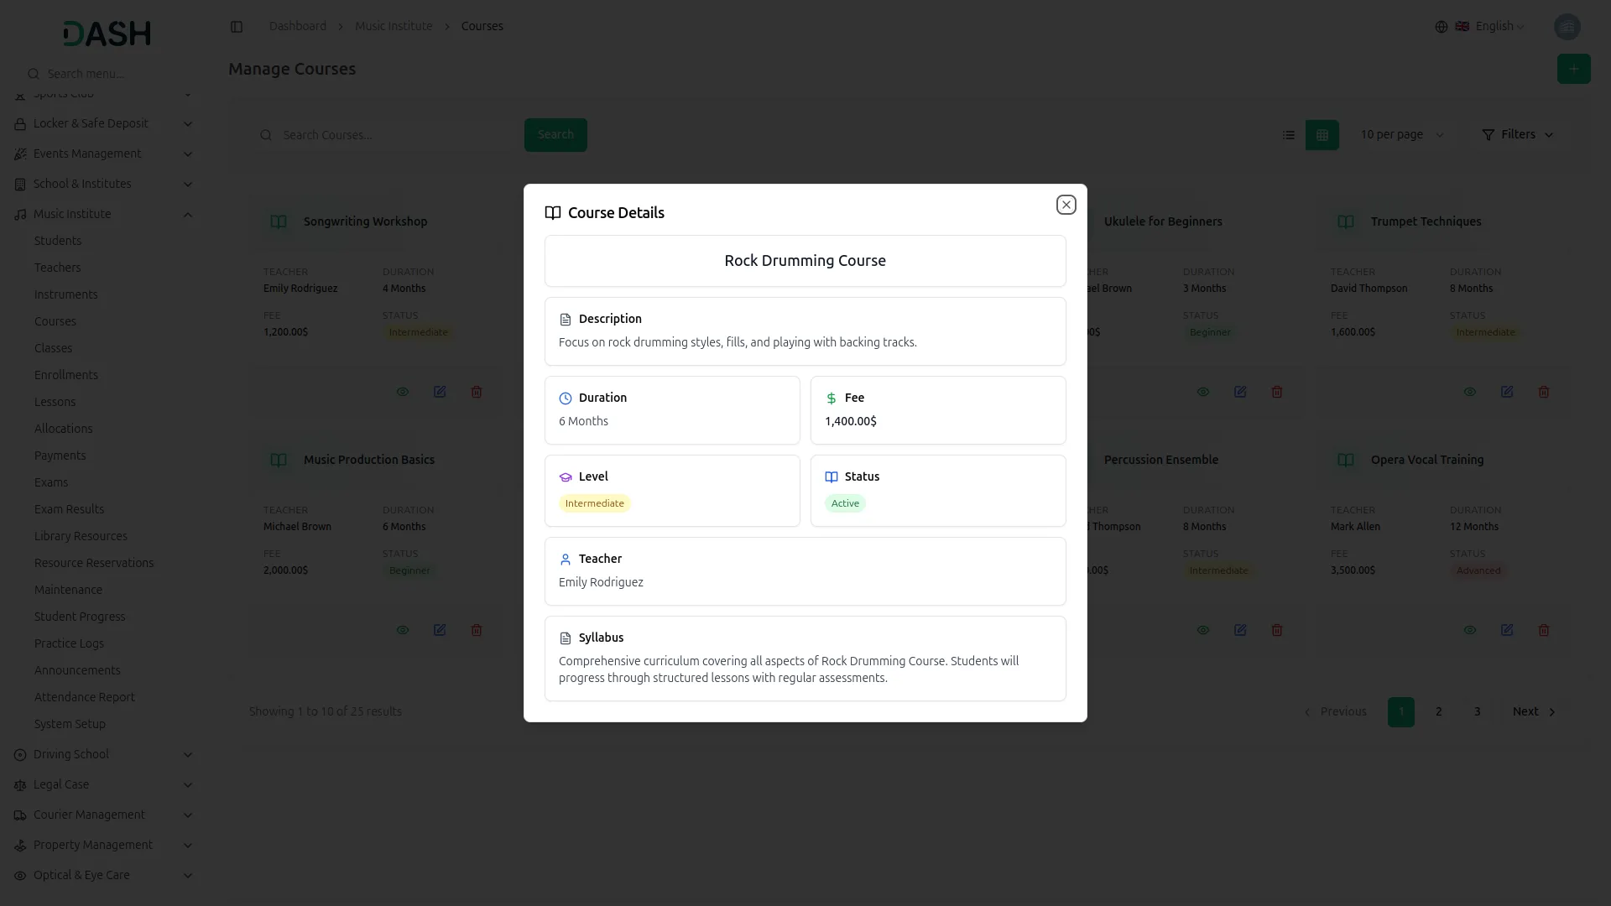Open Enrollments in the sidebar
The image size is (1611, 906).
point(66,375)
